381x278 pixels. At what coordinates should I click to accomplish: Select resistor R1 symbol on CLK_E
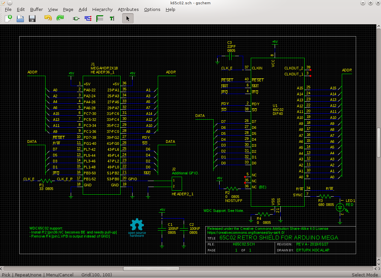click(x=46, y=181)
